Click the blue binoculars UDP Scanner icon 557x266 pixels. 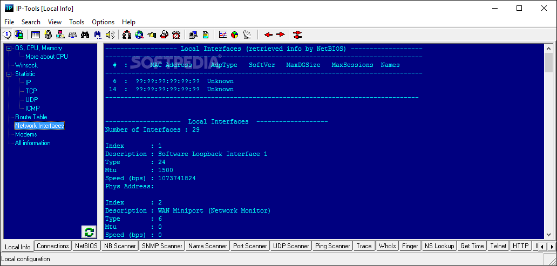coord(97,35)
